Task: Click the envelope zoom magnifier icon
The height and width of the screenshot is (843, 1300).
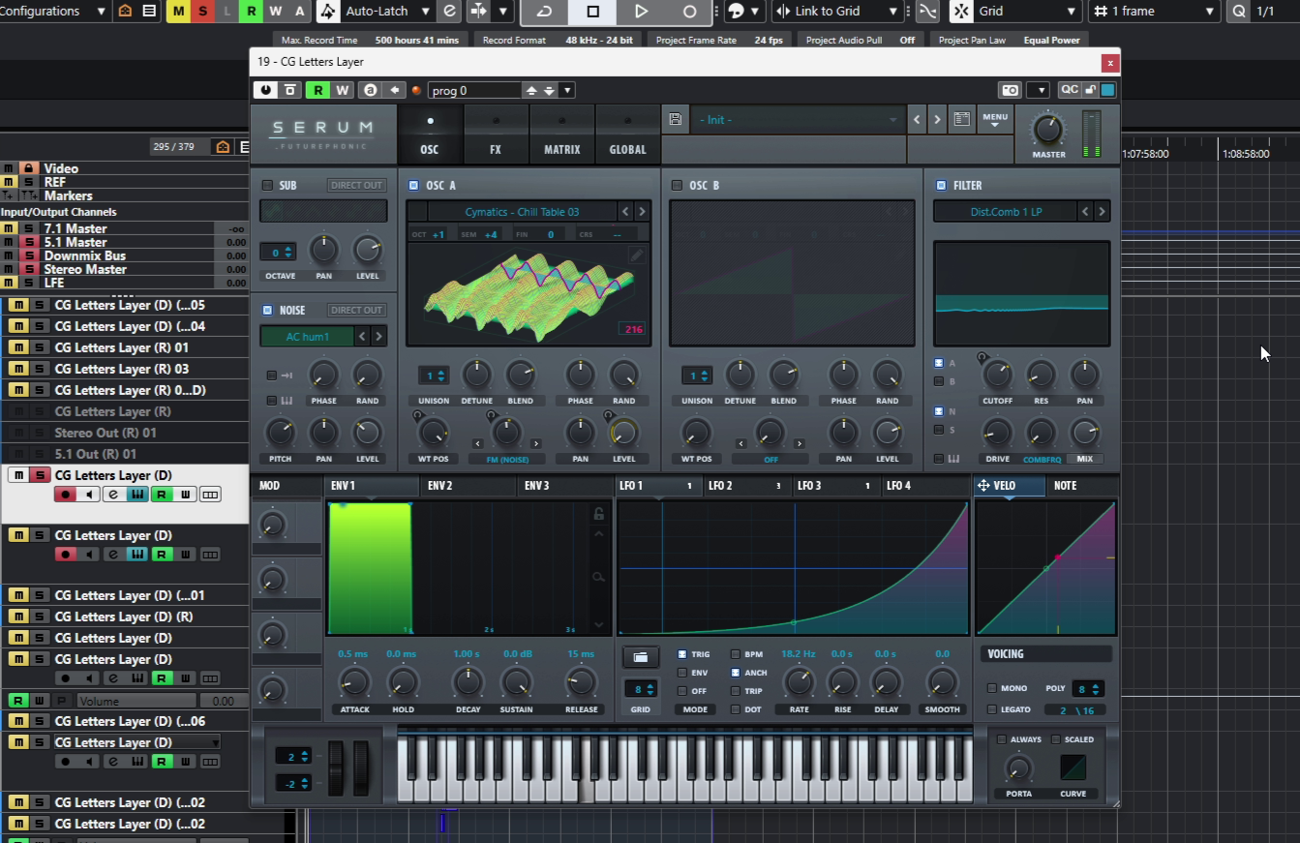Action: pyautogui.click(x=599, y=577)
